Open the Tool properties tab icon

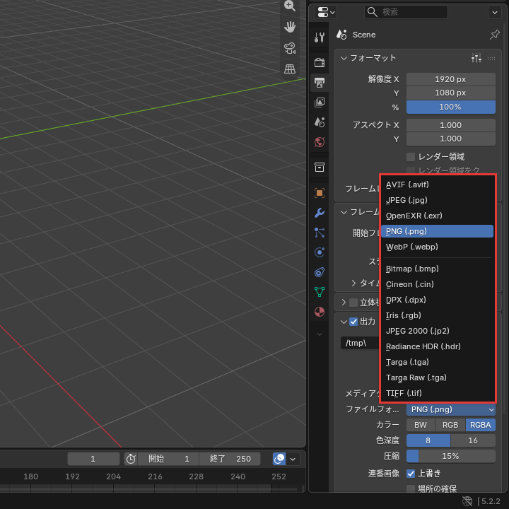pos(320,37)
